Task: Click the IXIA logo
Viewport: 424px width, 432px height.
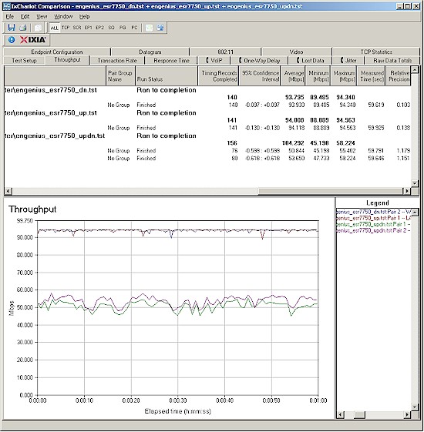Action: 33,40
